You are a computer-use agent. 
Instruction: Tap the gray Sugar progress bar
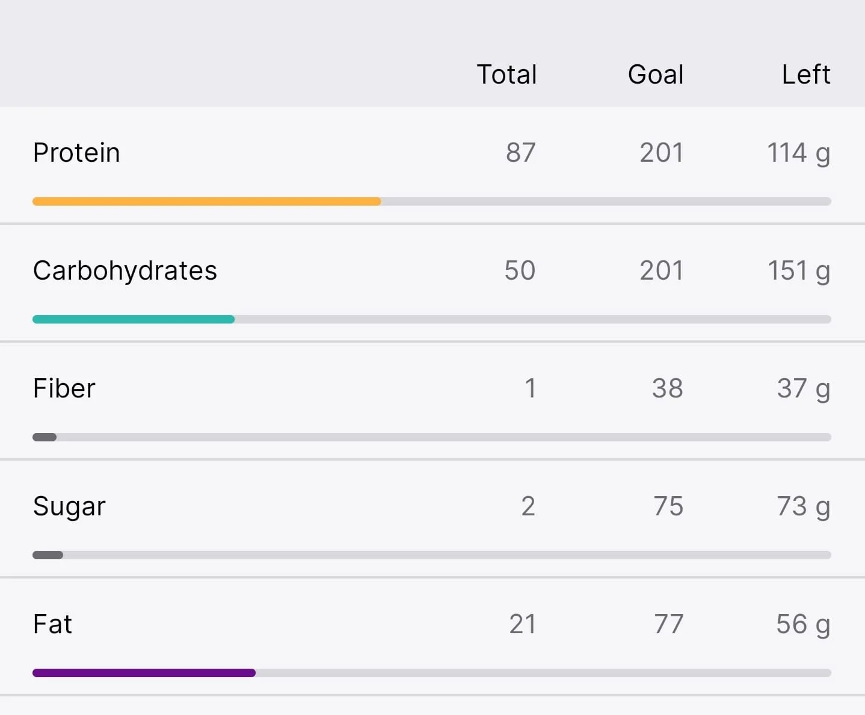click(x=432, y=555)
